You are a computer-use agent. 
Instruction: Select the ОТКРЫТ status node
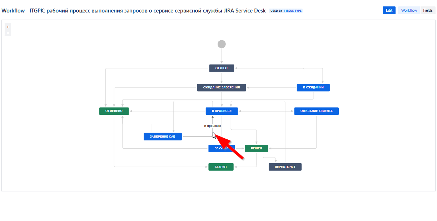click(221, 68)
